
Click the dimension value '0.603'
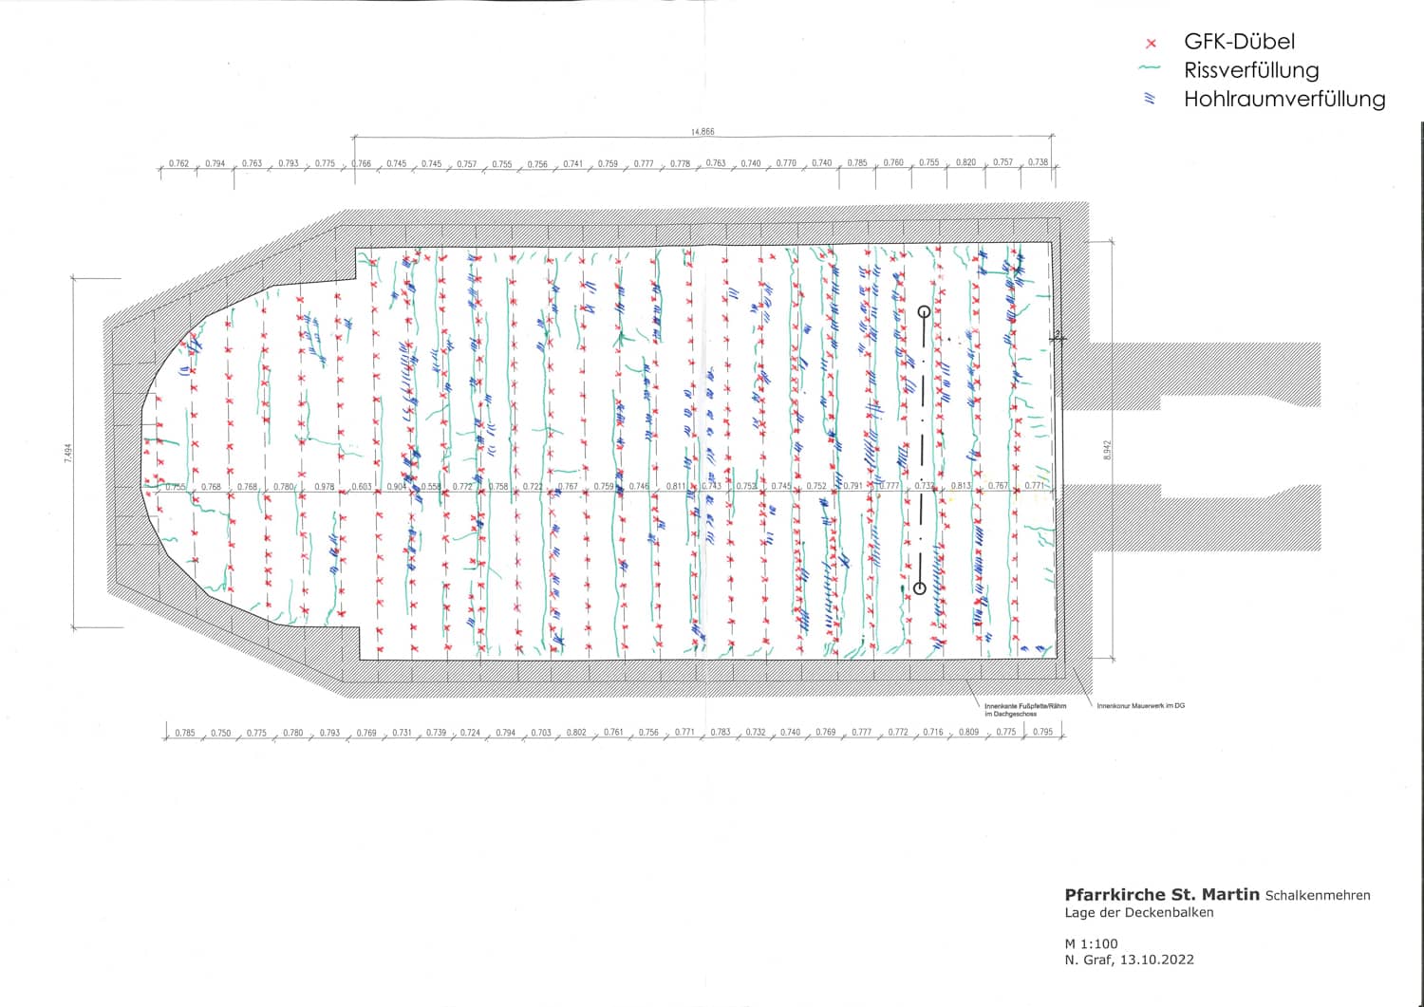362,487
